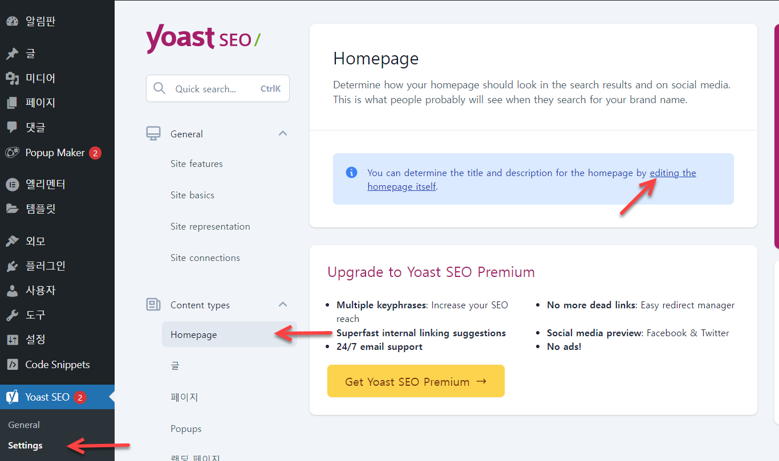Click the 미디어 media library icon

pyautogui.click(x=13, y=78)
